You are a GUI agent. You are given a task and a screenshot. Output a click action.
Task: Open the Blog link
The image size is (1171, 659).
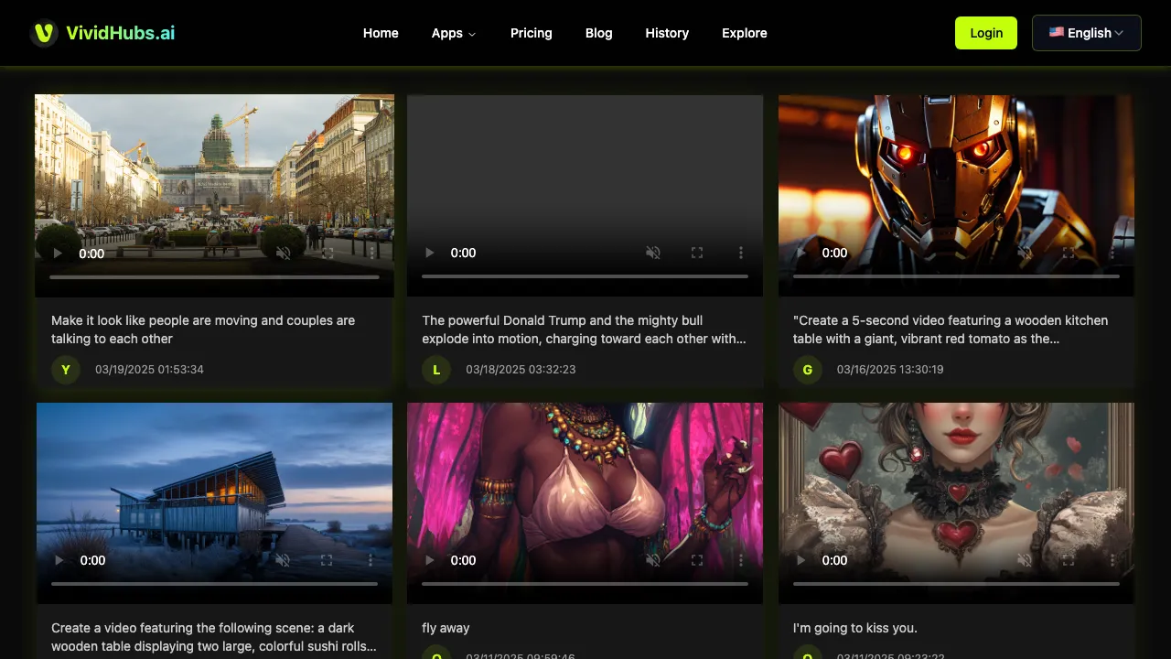(598, 33)
